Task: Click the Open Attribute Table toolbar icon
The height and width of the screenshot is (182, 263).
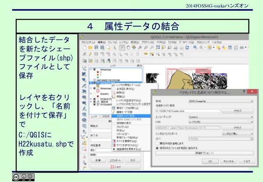Action: pos(230,48)
